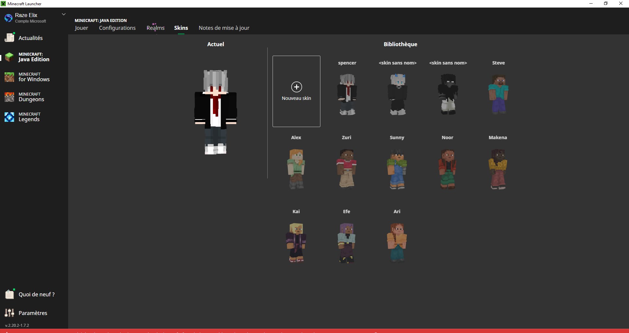Select the Minecraft for Windows icon
Image resolution: width=629 pixels, height=333 pixels.
tap(10, 77)
